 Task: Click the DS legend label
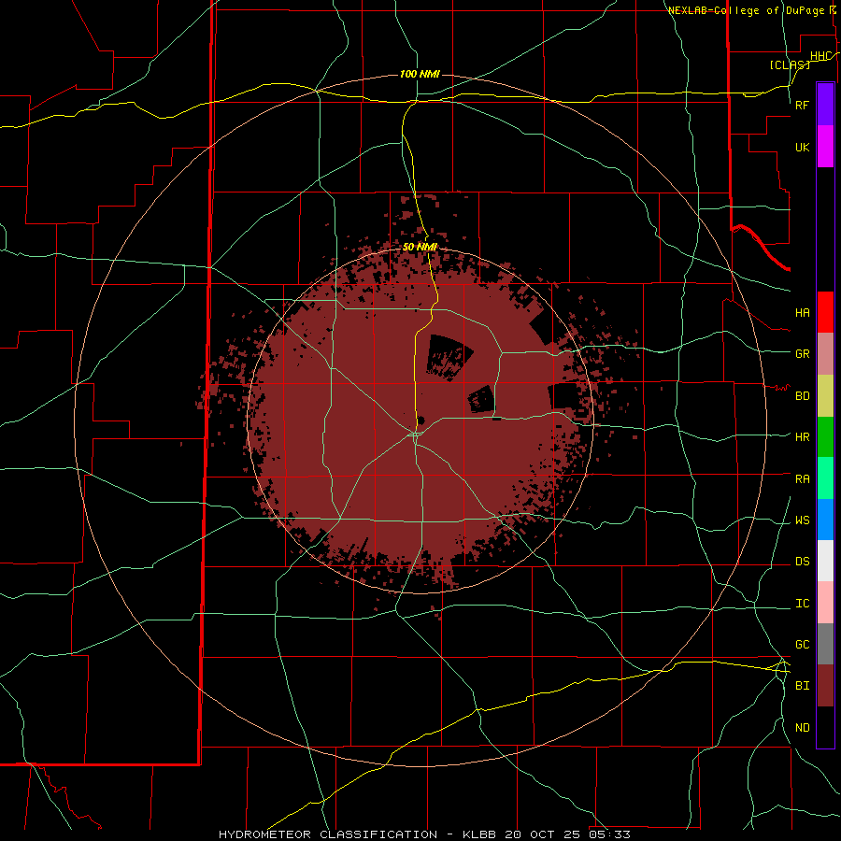[x=803, y=562]
